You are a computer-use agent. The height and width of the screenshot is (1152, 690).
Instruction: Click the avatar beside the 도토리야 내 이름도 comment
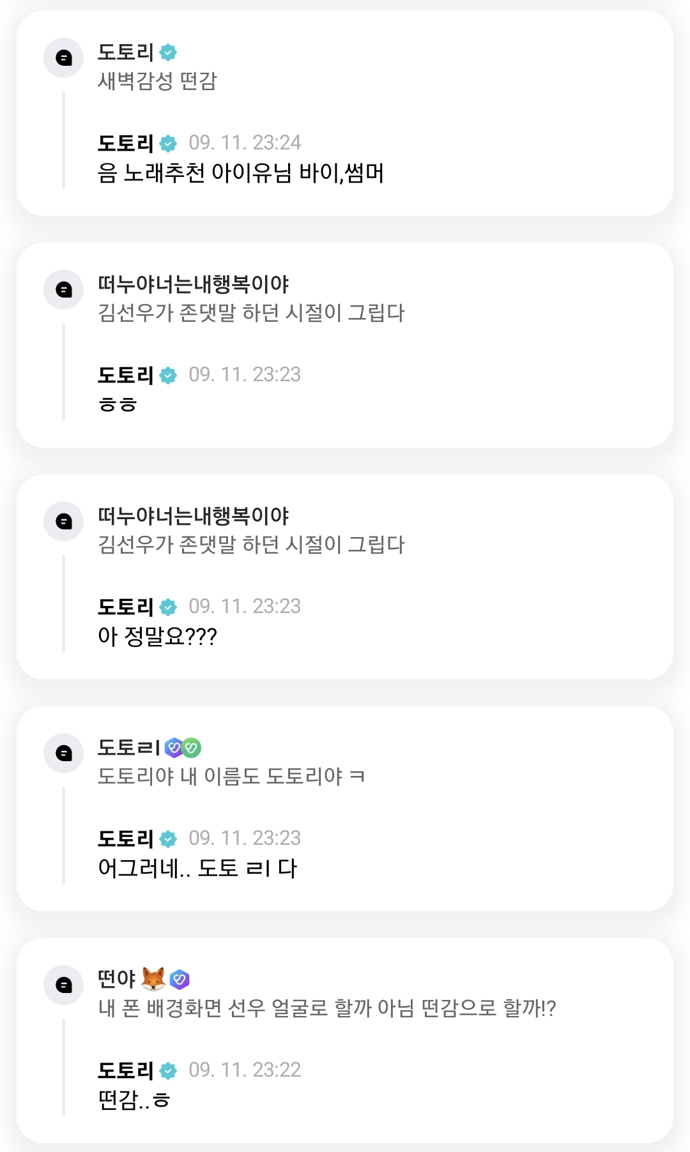[x=64, y=753]
